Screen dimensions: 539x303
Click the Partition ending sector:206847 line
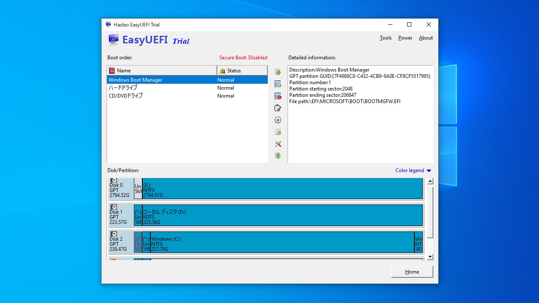[x=323, y=95]
